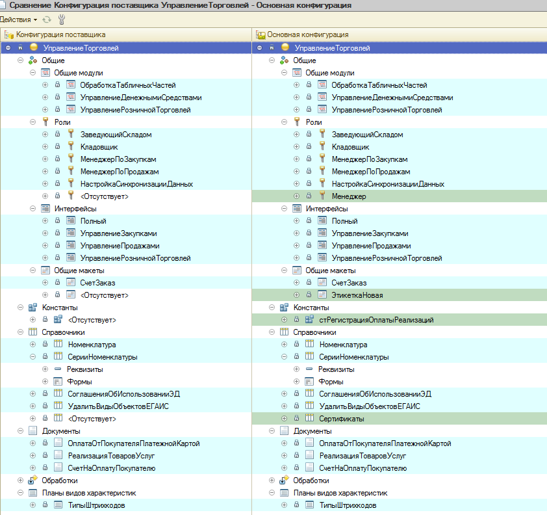Click the wrench settings toolbar icon
Viewport: 547px width, 515px height.
[x=62, y=20]
